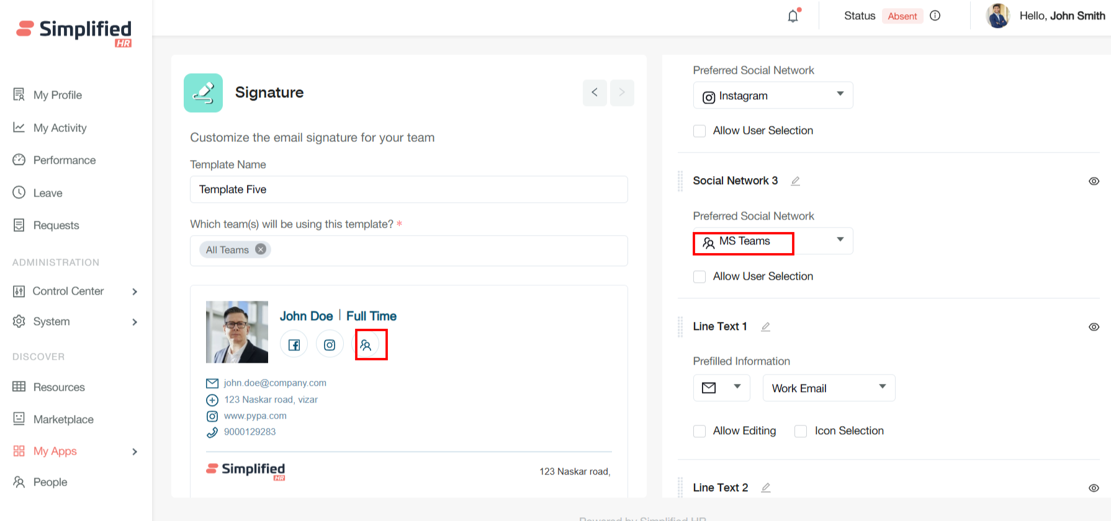Edit the Social Network 3 name with pencil

[x=795, y=181]
